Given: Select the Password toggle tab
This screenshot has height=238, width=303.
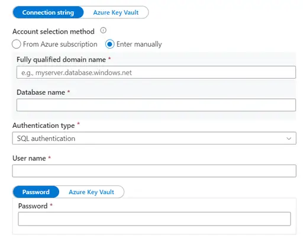Looking at the screenshot, I should 36,192.
